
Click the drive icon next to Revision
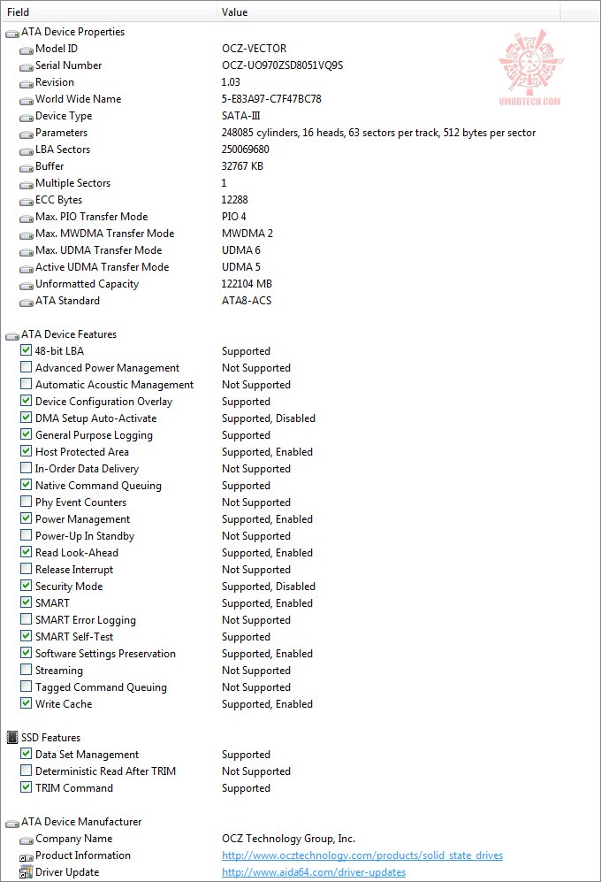(x=27, y=84)
